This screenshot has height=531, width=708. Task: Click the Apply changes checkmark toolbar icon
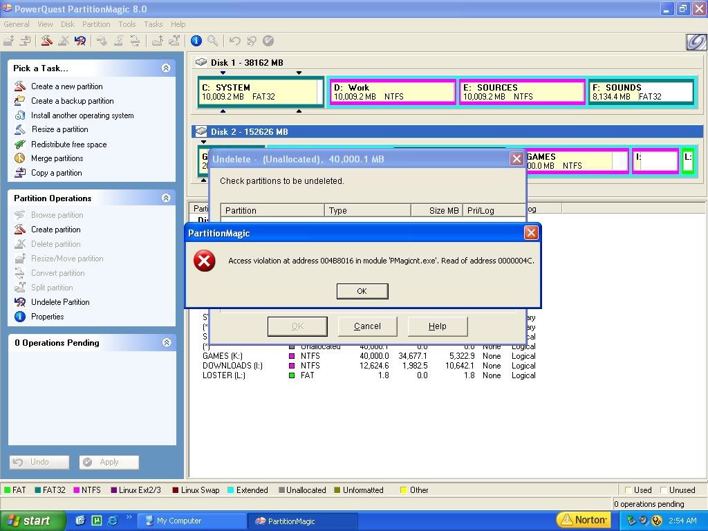[268, 41]
